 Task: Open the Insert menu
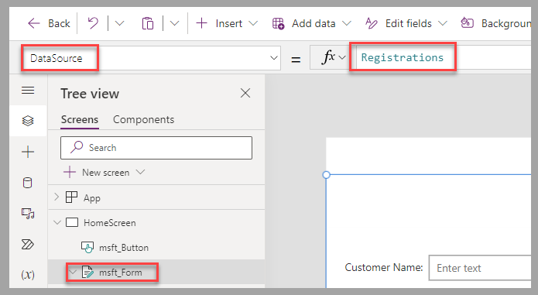click(x=219, y=23)
